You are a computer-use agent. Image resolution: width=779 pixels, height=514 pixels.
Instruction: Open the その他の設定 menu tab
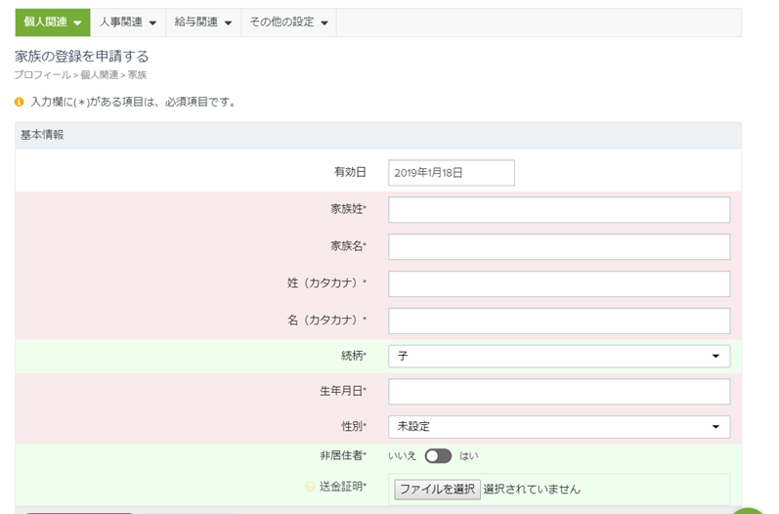pos(289,22)
